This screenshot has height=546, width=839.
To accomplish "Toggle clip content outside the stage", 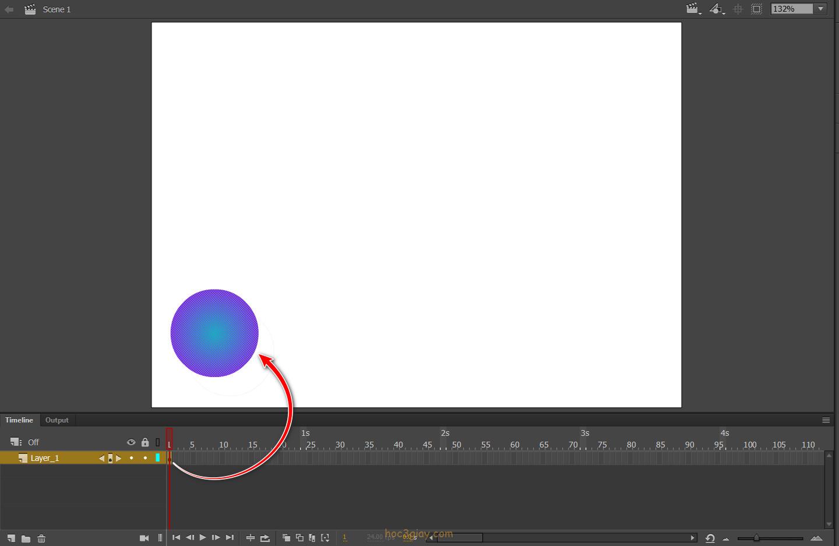I will [x=756, y=9].
